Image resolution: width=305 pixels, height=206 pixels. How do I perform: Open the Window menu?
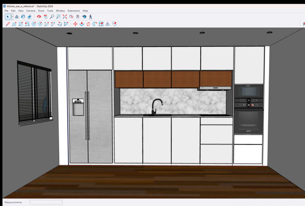60,11
